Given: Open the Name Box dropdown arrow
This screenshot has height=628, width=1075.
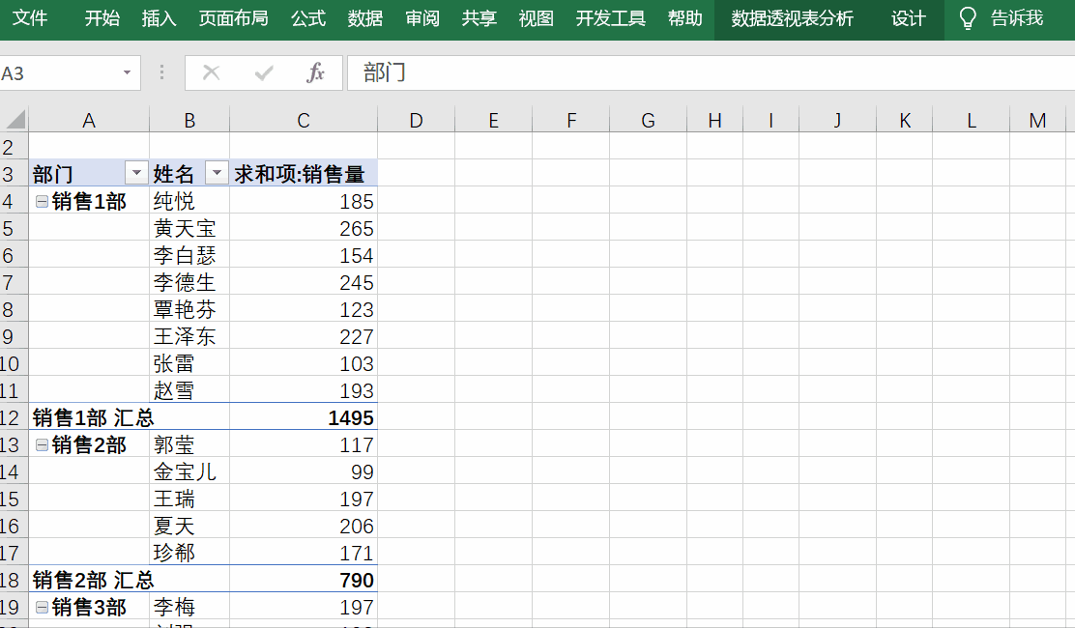Looking at the screenshot, I should 126,72.
